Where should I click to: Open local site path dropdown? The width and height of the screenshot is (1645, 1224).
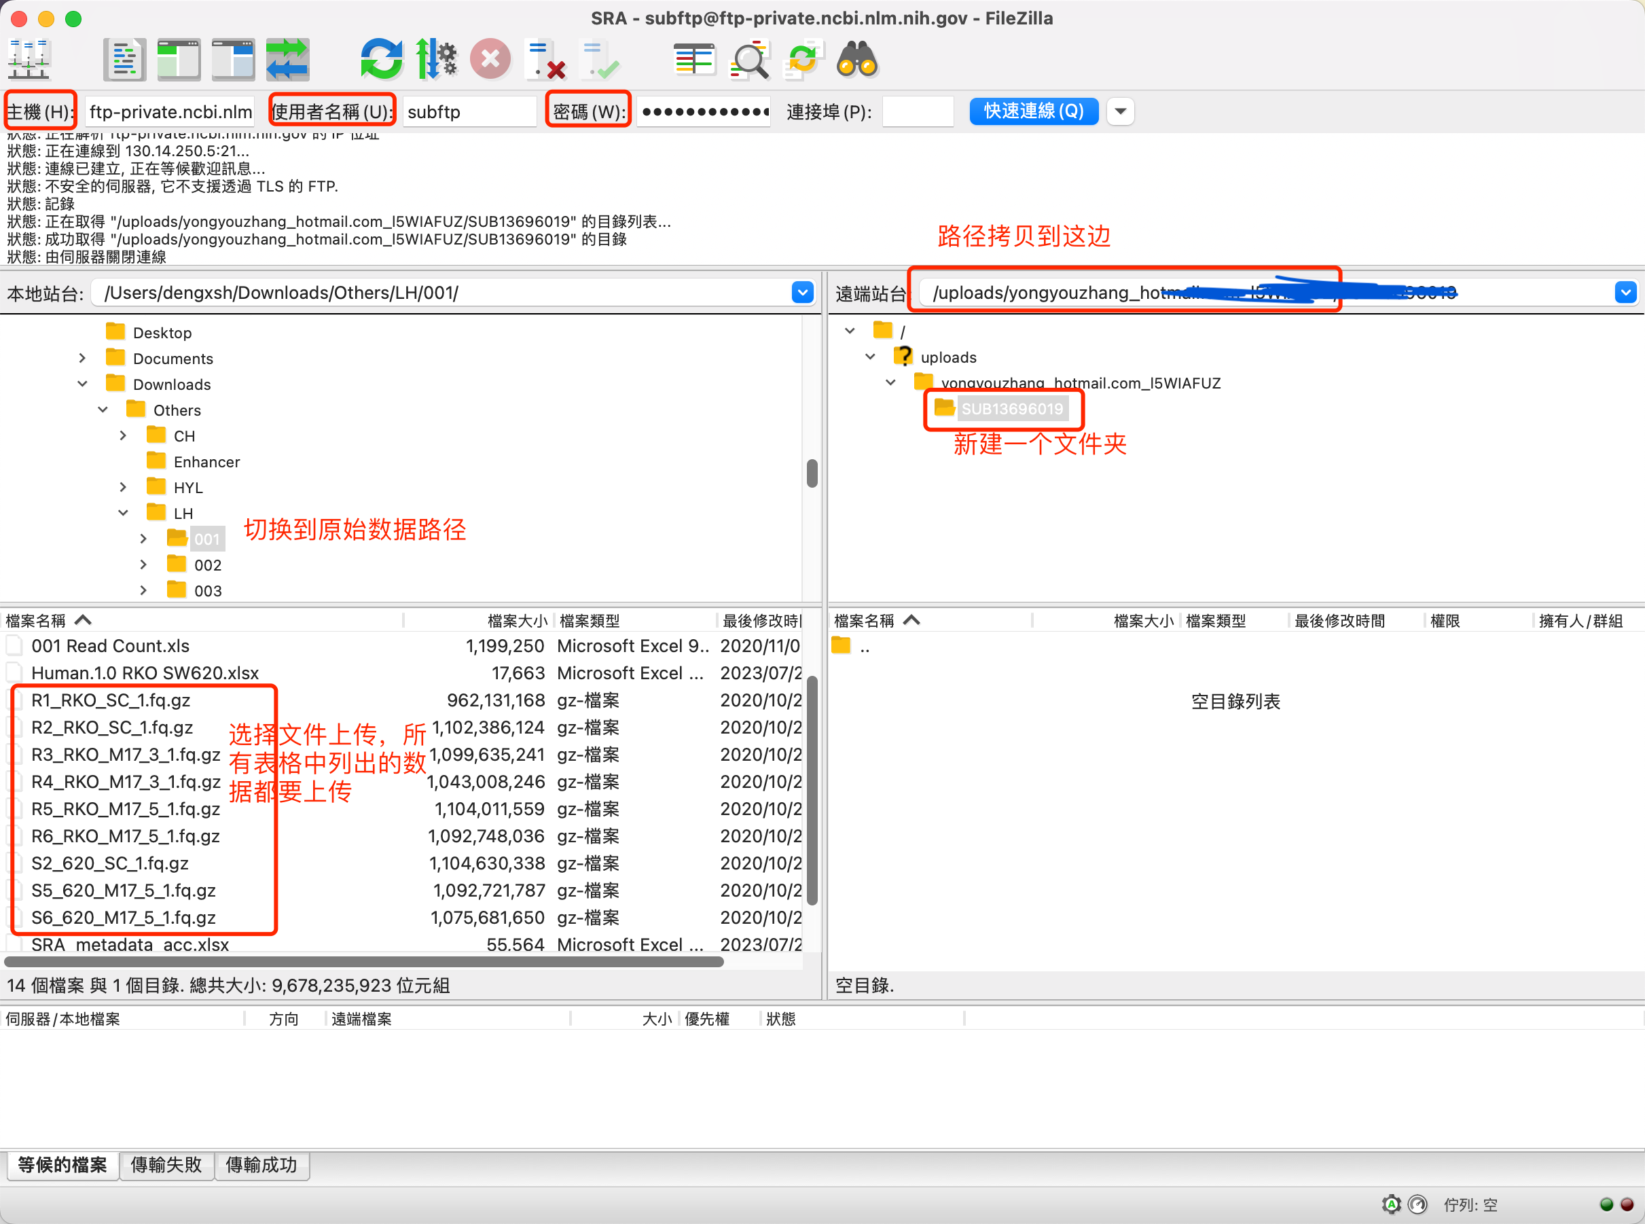click(802, 292)
